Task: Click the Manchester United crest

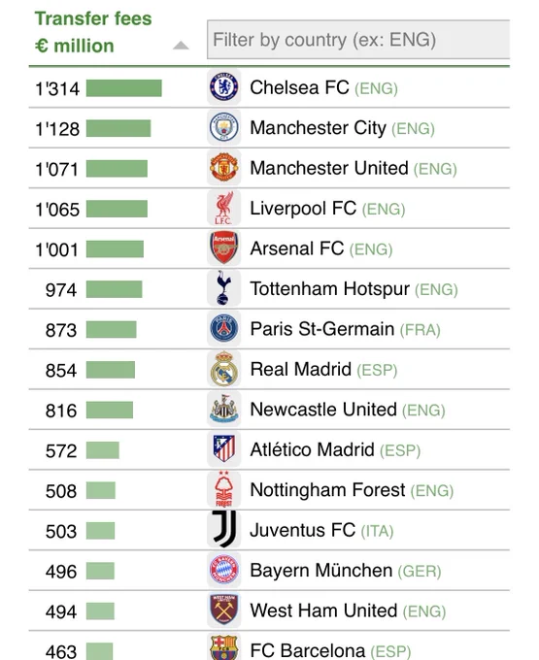Action: 224,168
